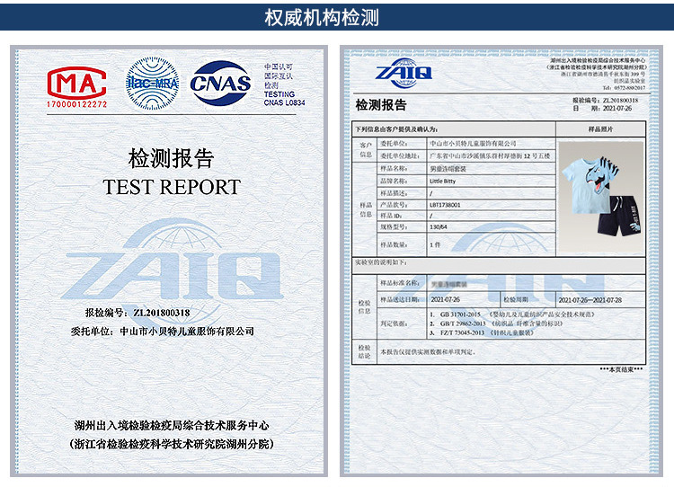674x487 pixels.
Task: Click the GB/T 29862-2013 standard line
Action: tap(496, 323)
